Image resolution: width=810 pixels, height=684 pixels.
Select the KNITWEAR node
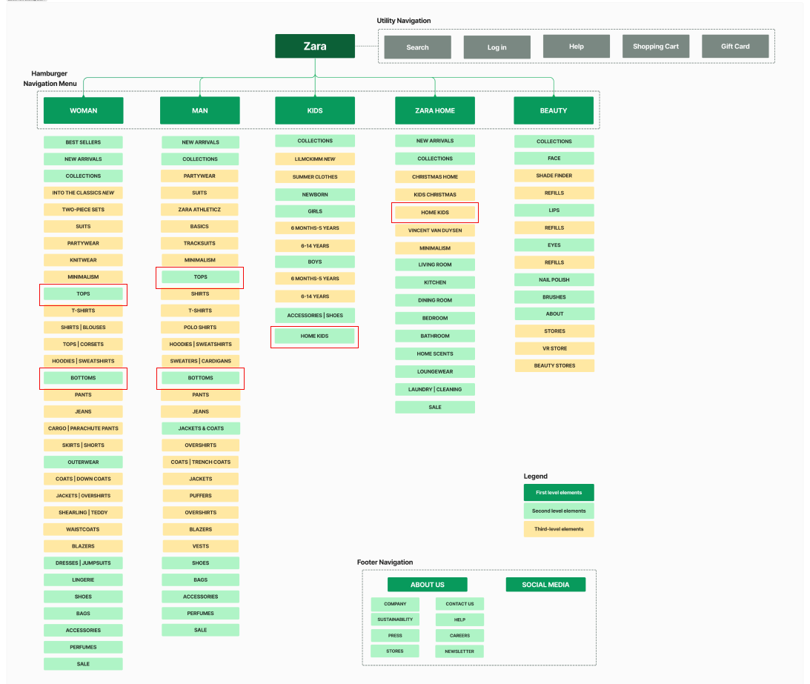pyautogui.click(x=83, y=260)
